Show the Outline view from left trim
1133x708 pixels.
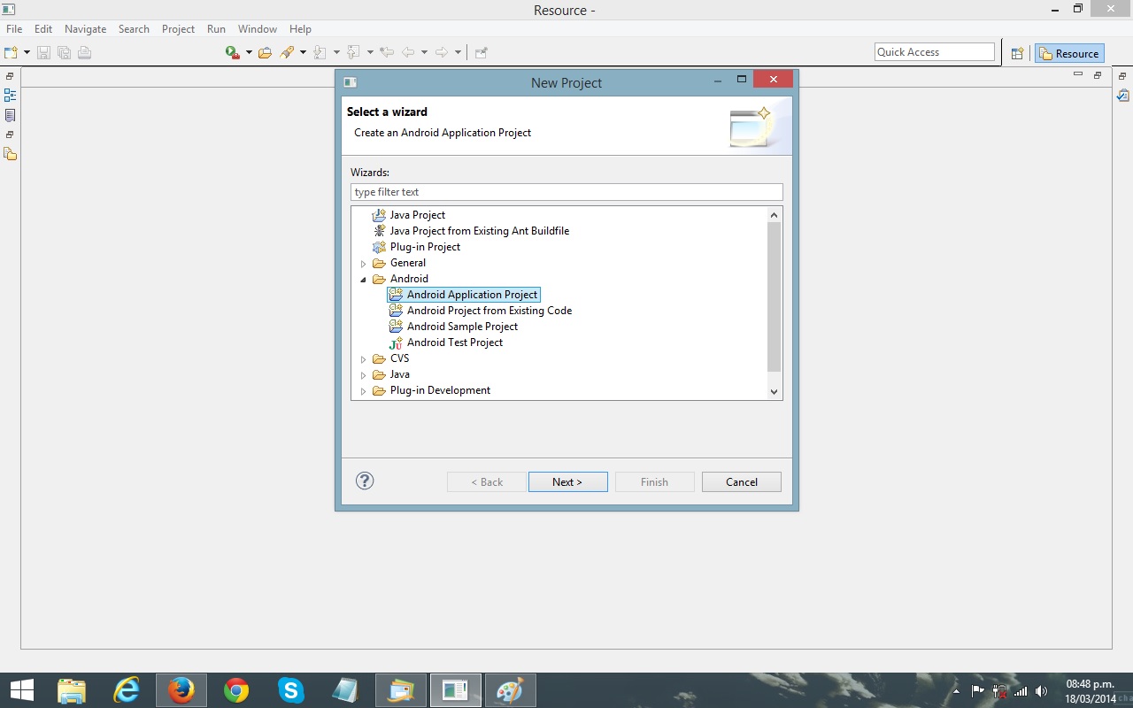point(10,96)
